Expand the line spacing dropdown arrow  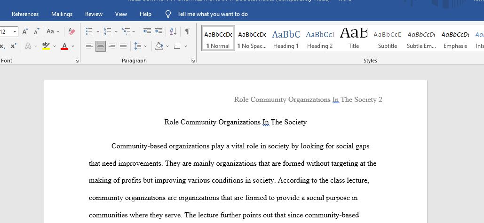(x=145, y=46)
